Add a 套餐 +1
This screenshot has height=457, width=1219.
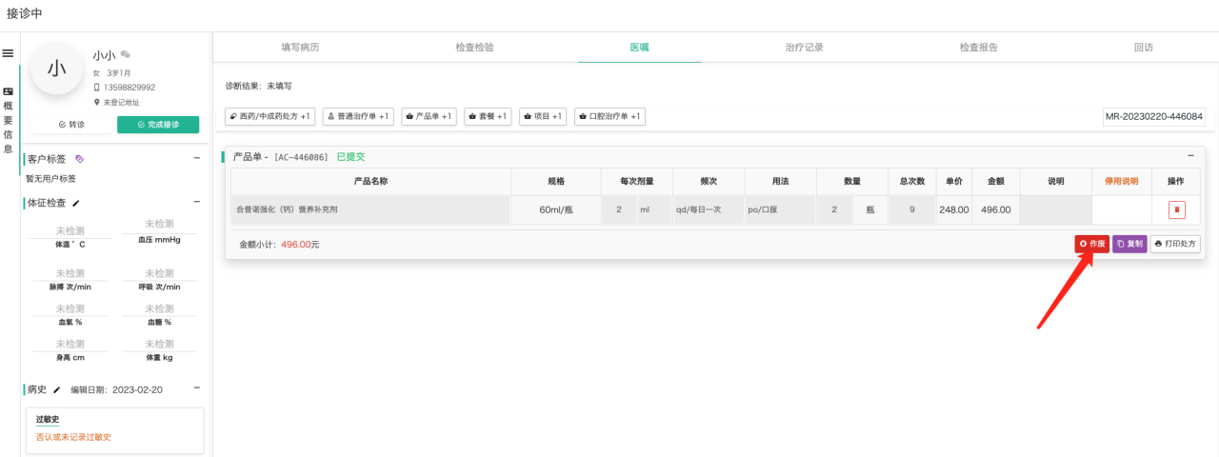click(x=488, y=116)
